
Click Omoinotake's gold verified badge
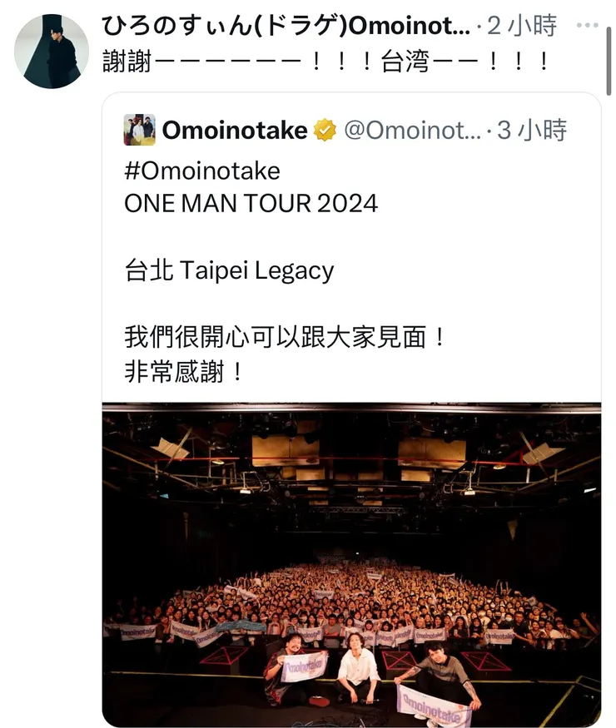point(325,130)
